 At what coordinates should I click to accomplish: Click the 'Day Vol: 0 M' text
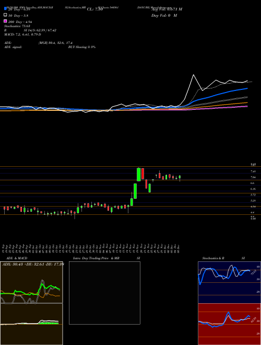[164, 16]
